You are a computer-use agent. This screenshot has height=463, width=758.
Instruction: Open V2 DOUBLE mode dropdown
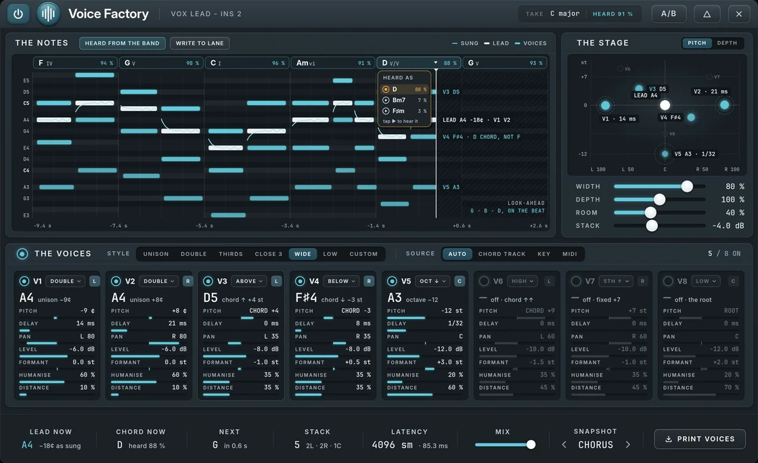pos(159,281)
